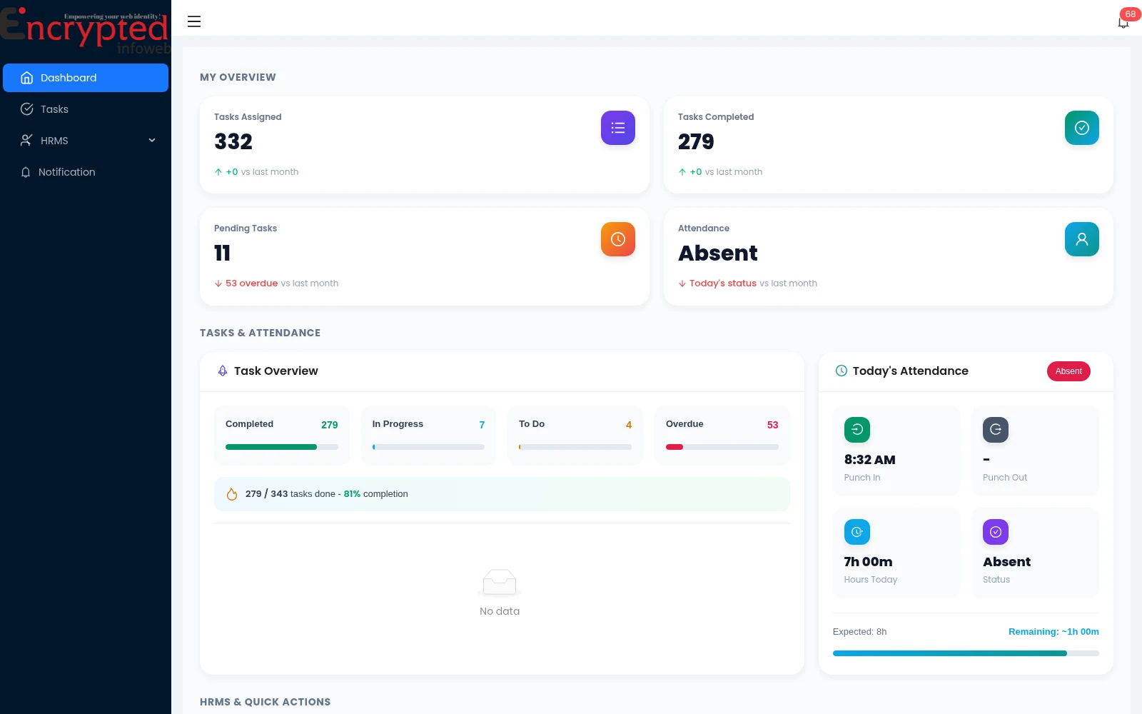Click the orange Pending Tasks clock icon
This screenshot has width=1142, height=714.
pos(618,239)
